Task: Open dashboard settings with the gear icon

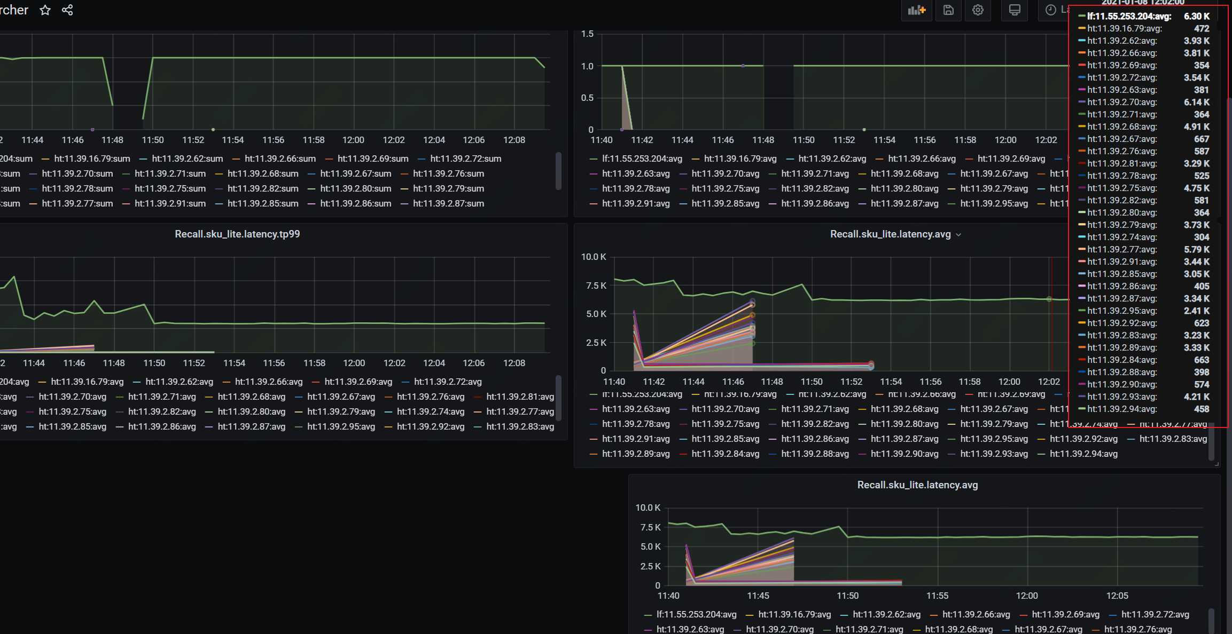Action: 978,10
